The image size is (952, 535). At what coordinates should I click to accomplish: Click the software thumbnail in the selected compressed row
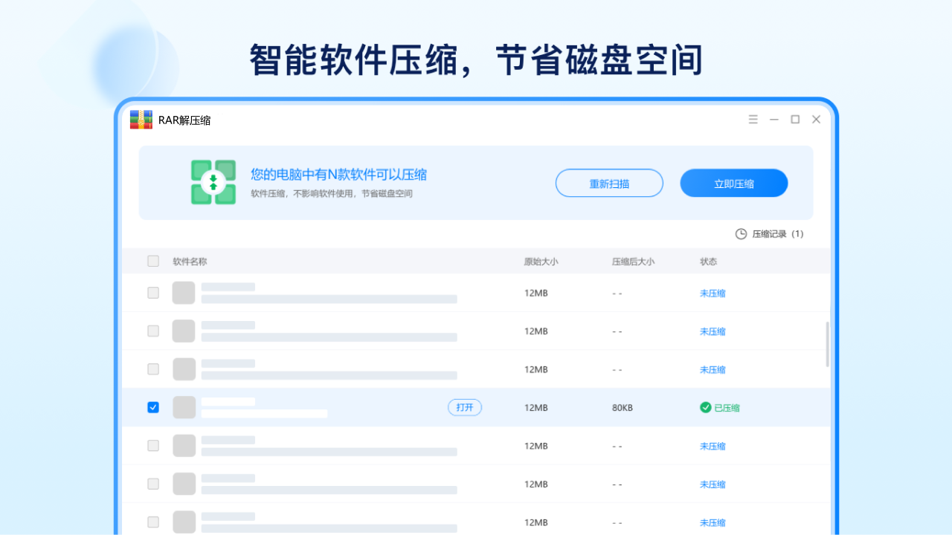pyautogui.click(x=184, y=407)
